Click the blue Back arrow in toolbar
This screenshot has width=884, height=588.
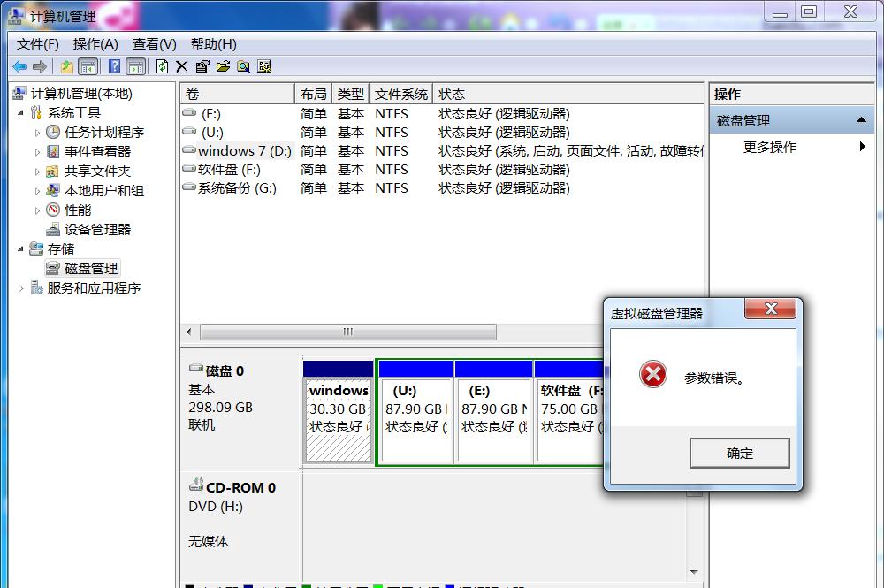click(x=19, y=67)
